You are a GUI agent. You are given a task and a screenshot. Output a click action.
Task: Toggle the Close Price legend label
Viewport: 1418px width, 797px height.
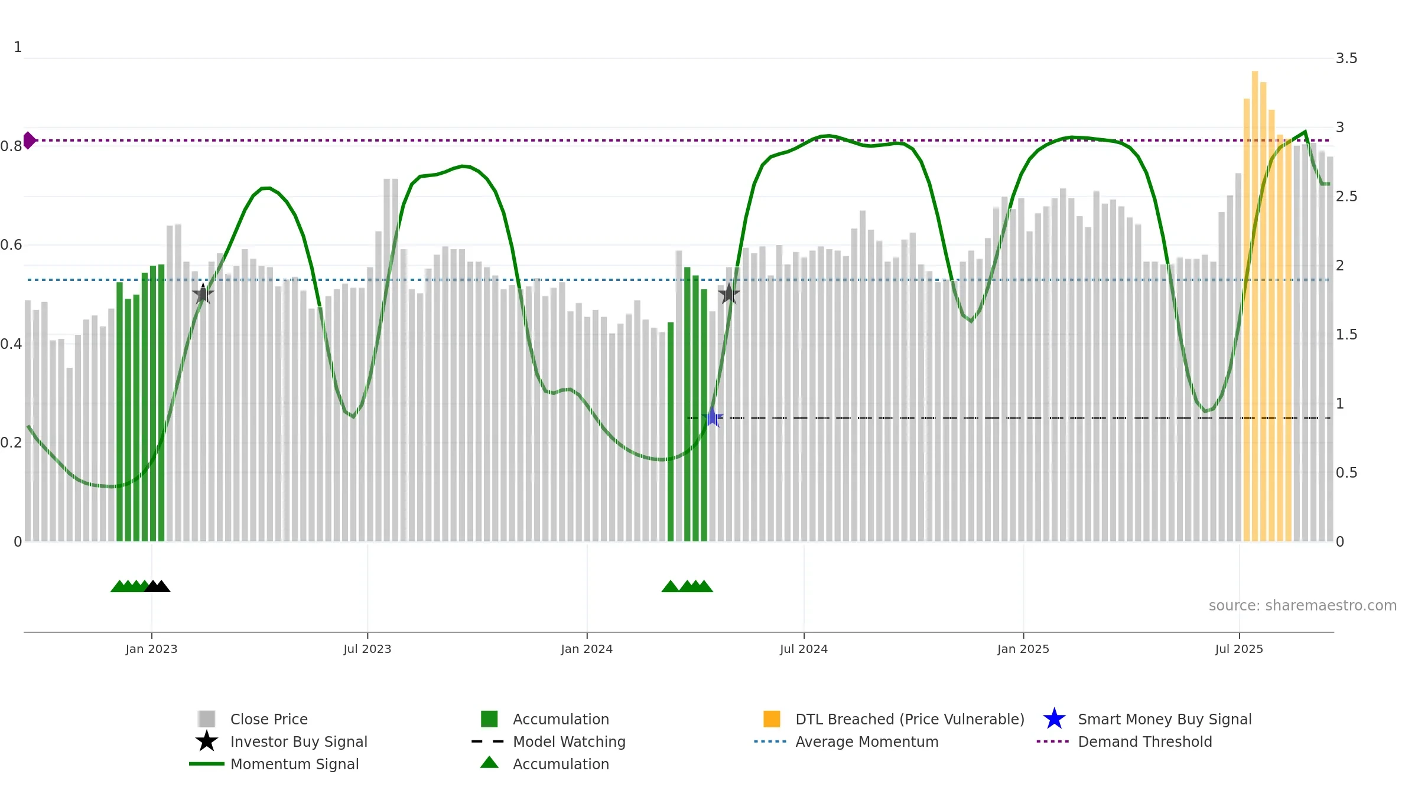pos(269,719)
